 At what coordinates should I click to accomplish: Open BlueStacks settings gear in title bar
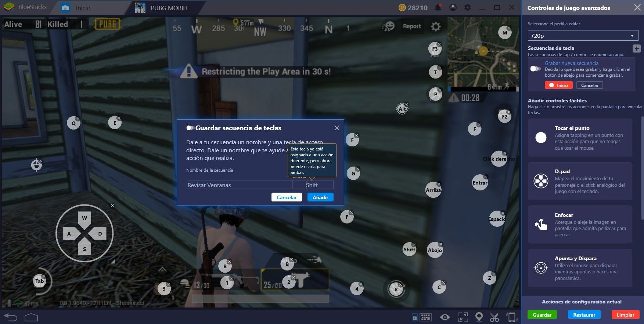(468, 7)
